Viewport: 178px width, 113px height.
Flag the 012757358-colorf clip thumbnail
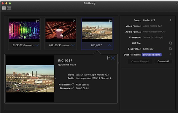[x=37, y=21]
